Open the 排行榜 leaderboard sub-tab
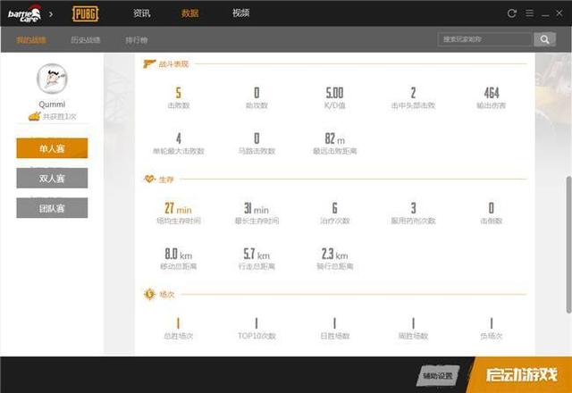The height and width of the screenshot is (393, 572). [137, 39]
